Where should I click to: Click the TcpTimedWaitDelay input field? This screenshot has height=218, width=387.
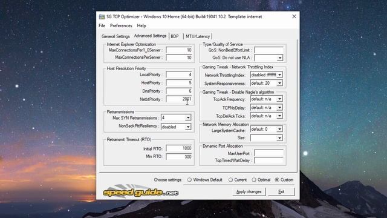(x=268, y=160)
